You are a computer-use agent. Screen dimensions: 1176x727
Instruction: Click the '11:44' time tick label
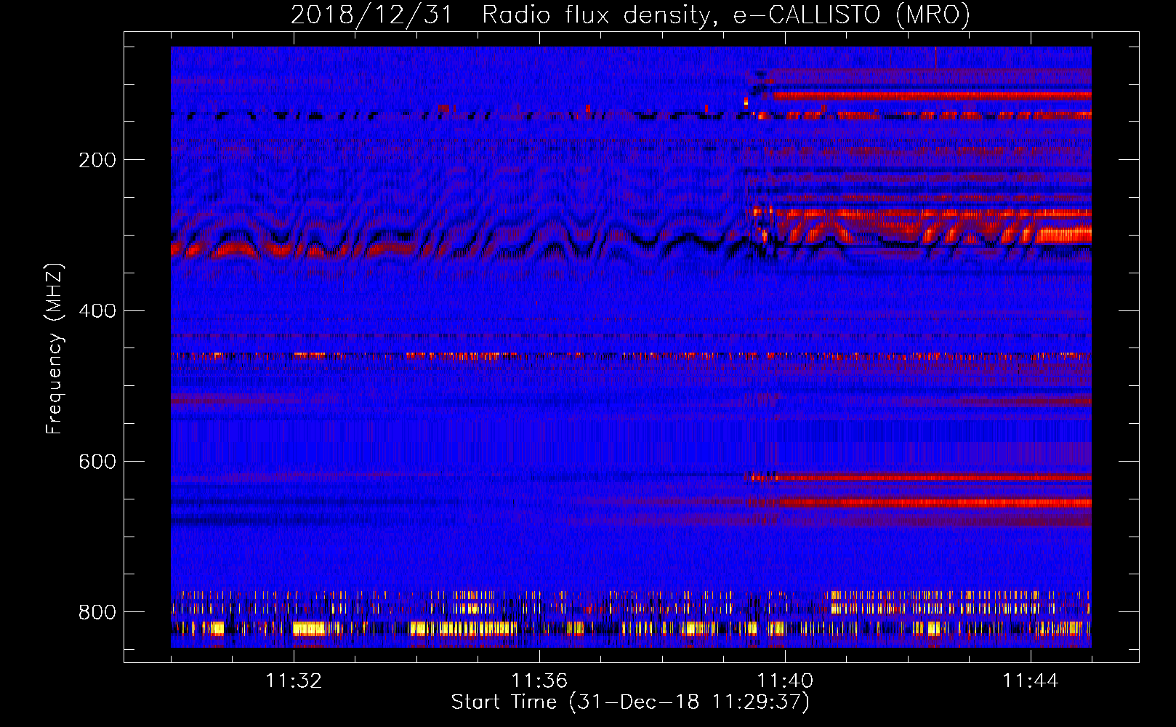(1031, 681)
